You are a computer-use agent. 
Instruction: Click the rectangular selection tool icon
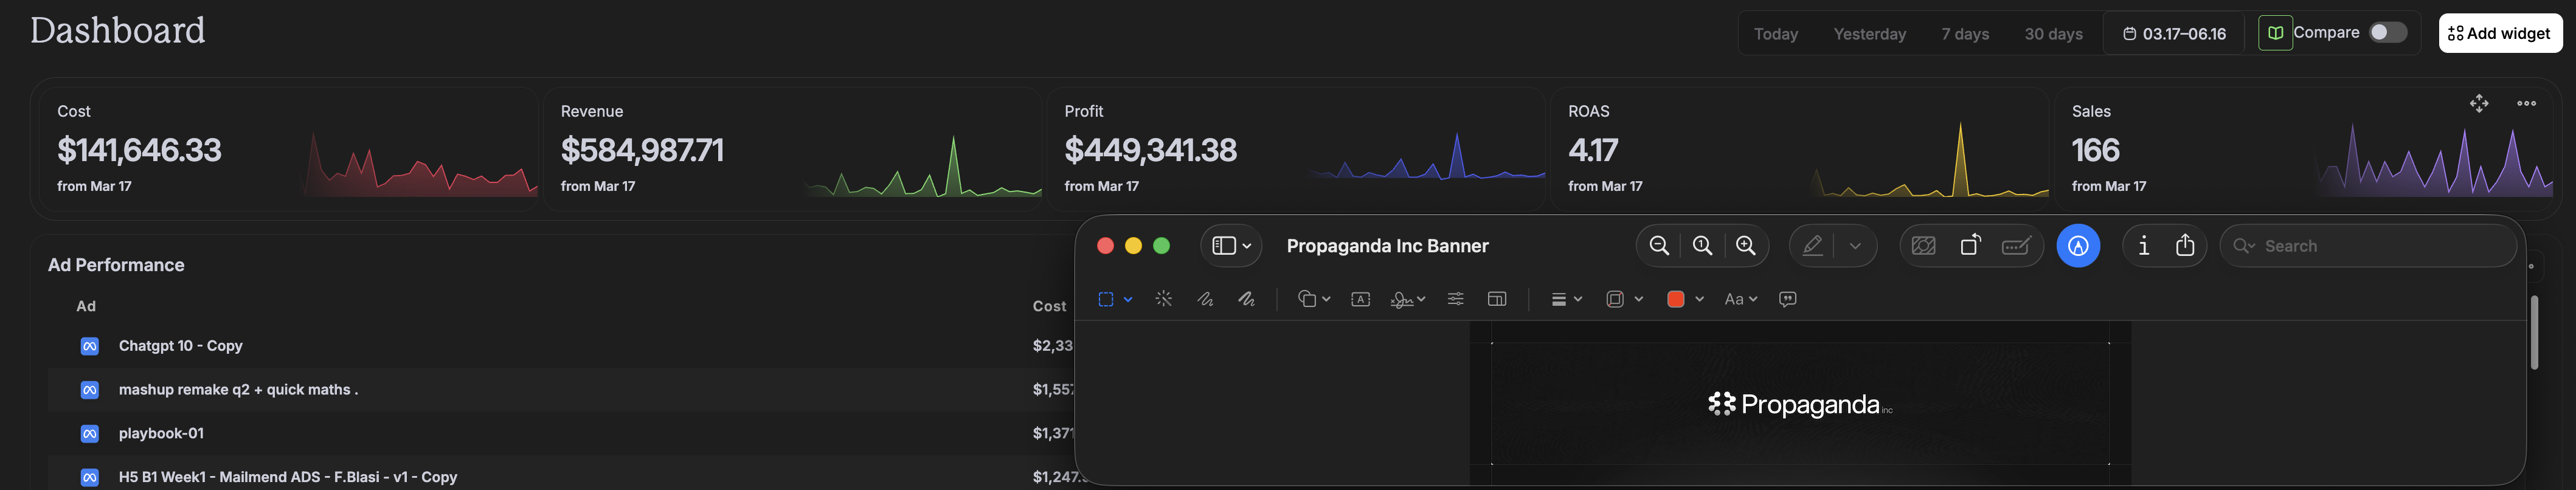tap(1105, 299)
